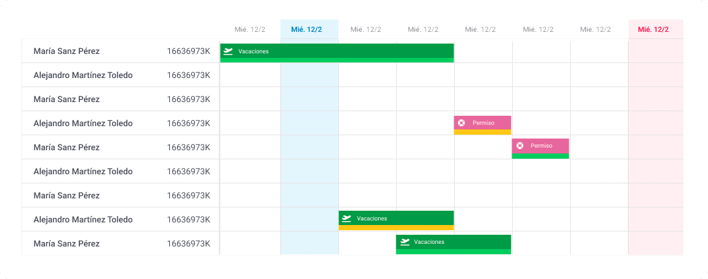Click the yellow stripe under the Vacaciones bar
708x279 pixels.
point(396,227)
